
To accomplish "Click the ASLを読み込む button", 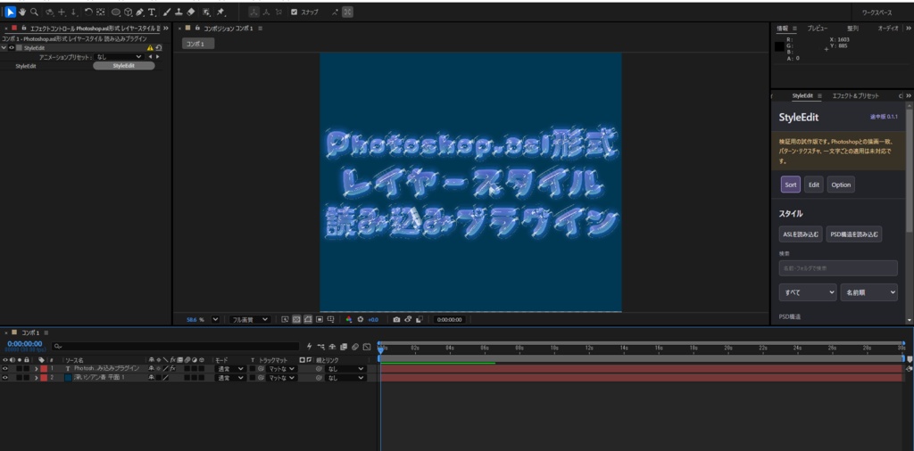I will tap(801, 234).
